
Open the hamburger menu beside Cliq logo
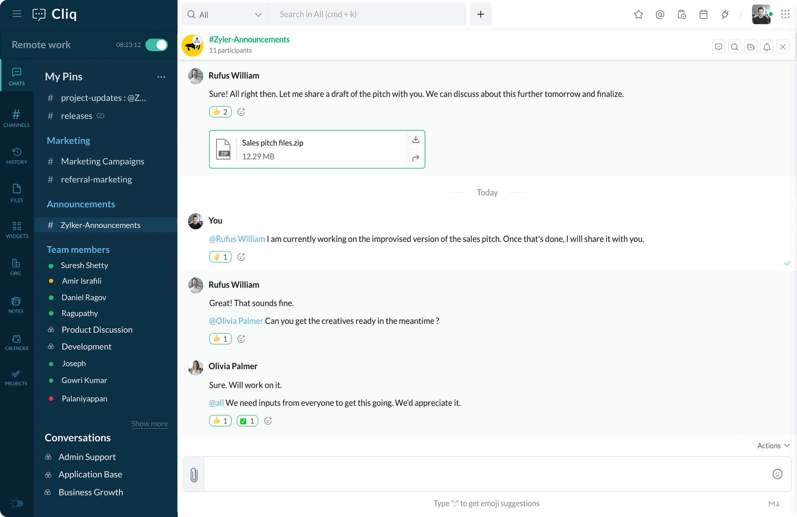17,14
